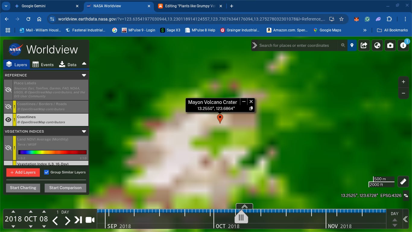
Task: Click Start Comparison button
Action: point(65,188)
